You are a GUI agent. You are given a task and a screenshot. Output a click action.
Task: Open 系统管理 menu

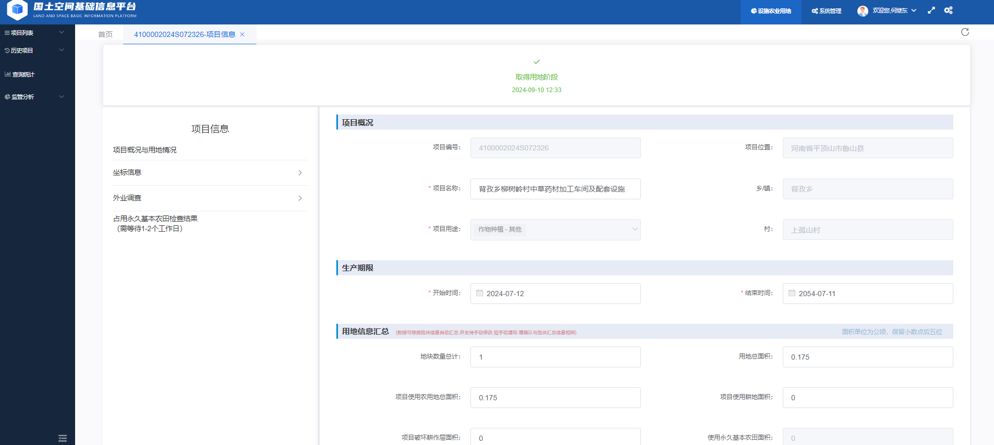[827, 11]
